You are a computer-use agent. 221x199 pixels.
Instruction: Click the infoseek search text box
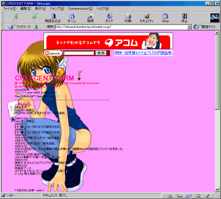(x=79, y=53)
